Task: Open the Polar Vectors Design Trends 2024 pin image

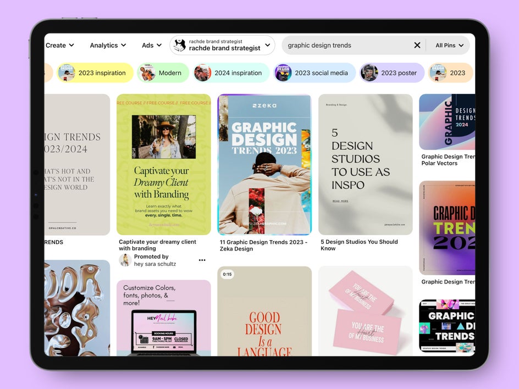Action: coord(447,122)
